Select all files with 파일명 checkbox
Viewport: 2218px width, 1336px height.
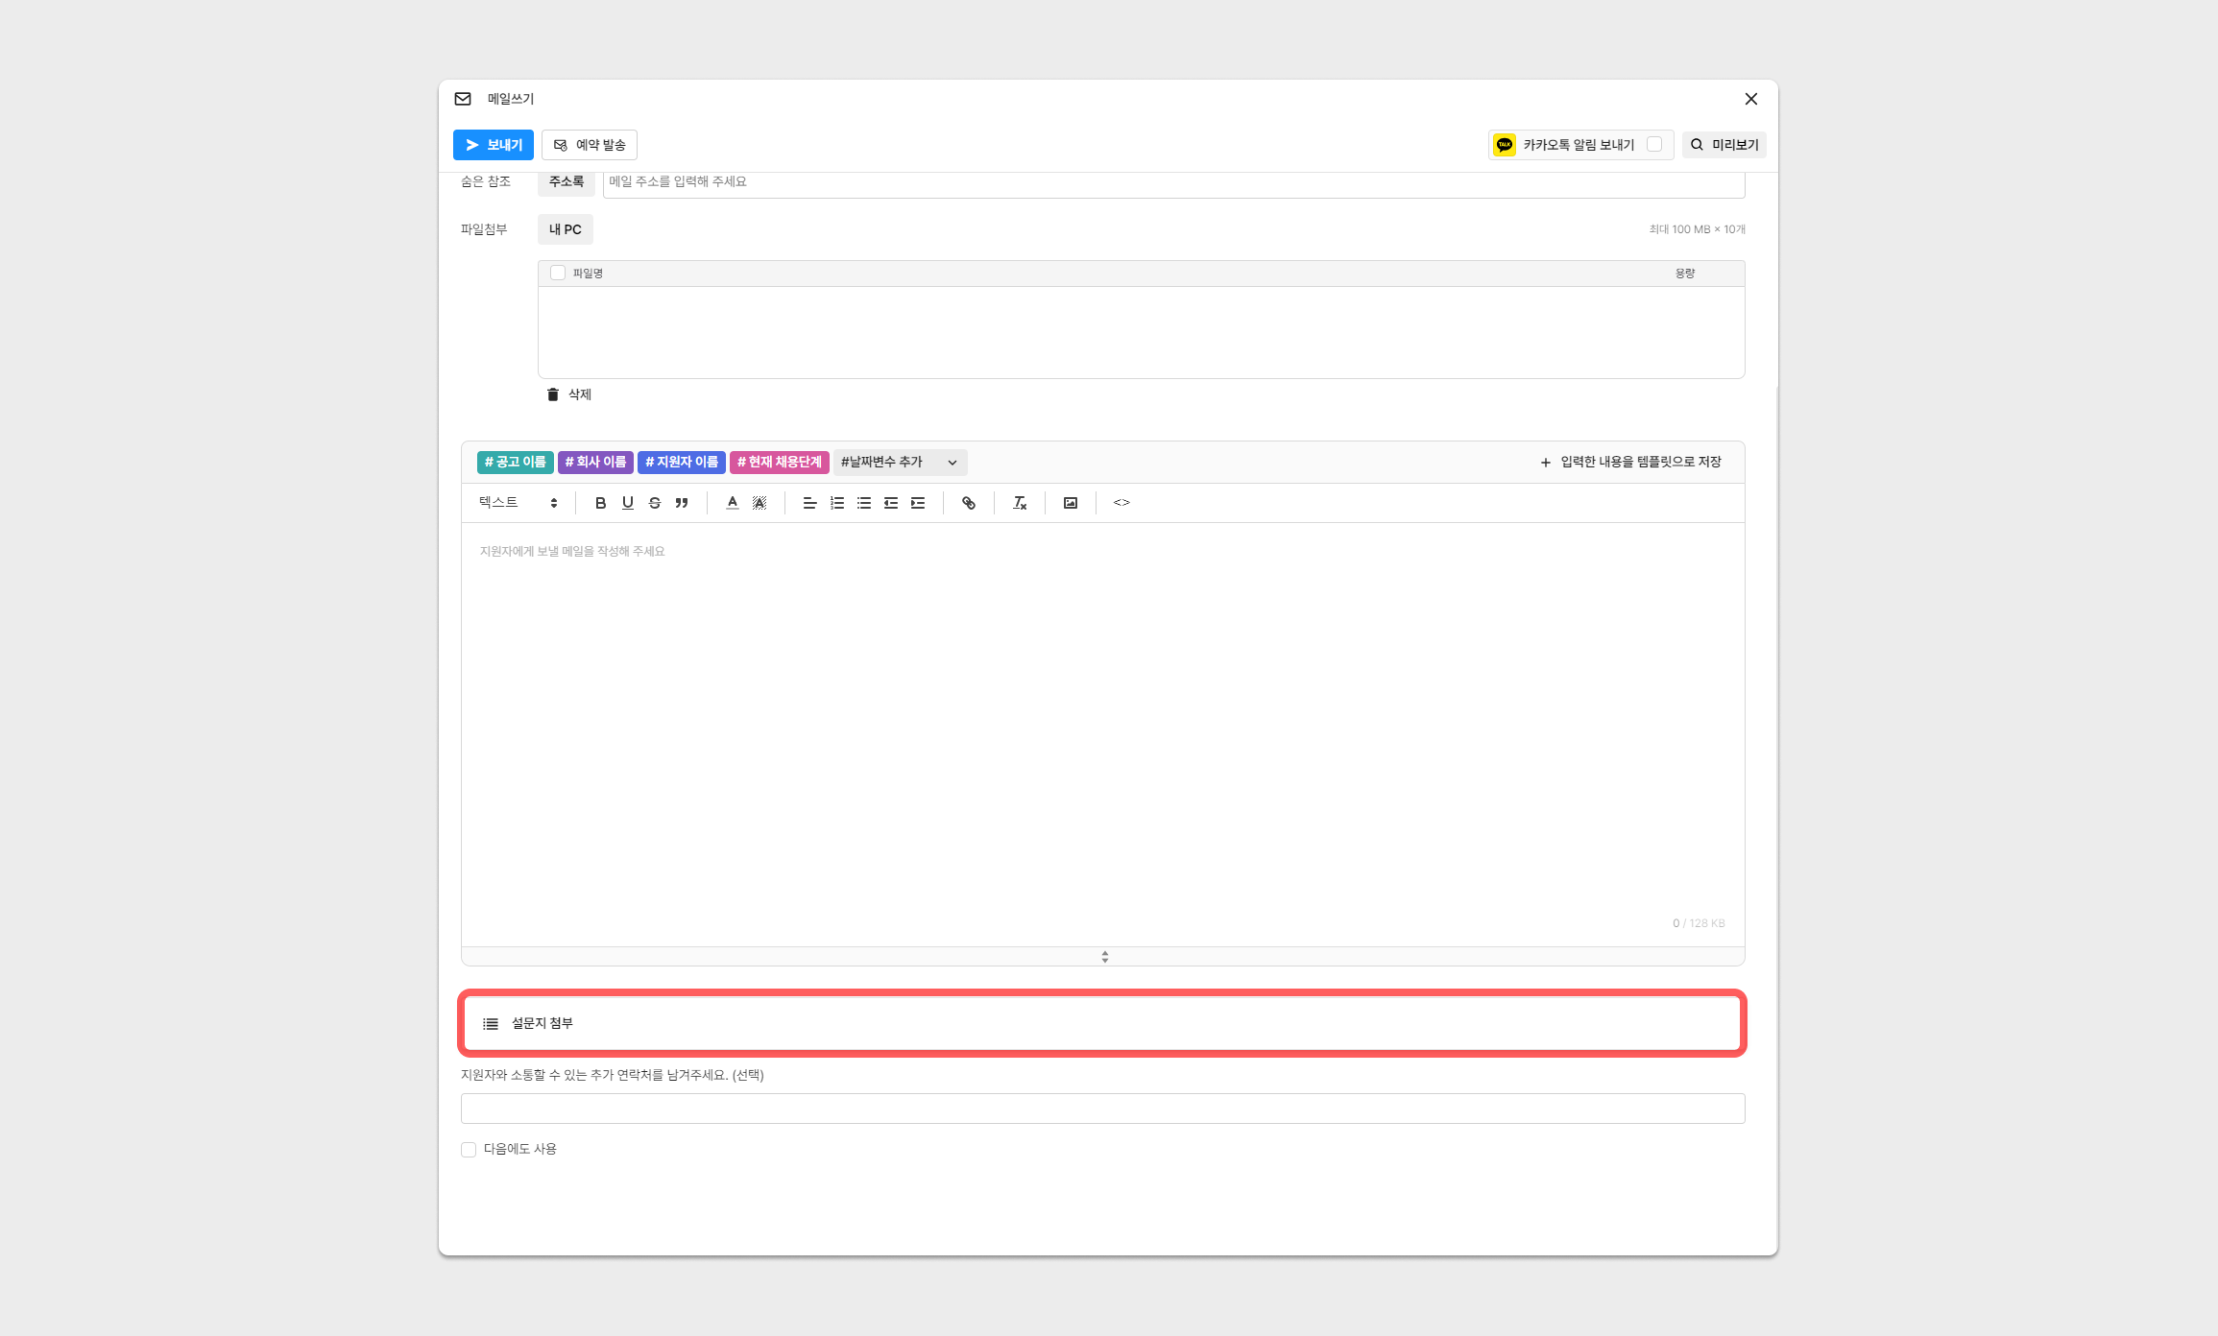[x=558, y=274]
